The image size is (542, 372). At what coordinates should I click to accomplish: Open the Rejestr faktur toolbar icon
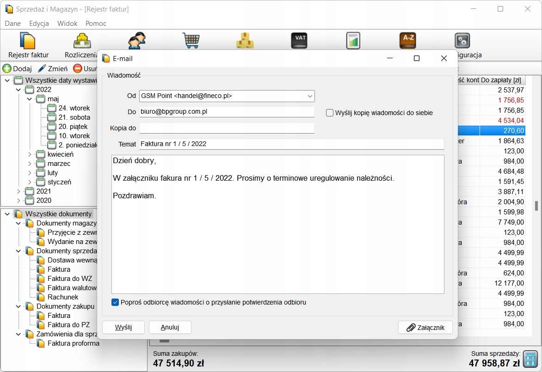pos(28,41)
